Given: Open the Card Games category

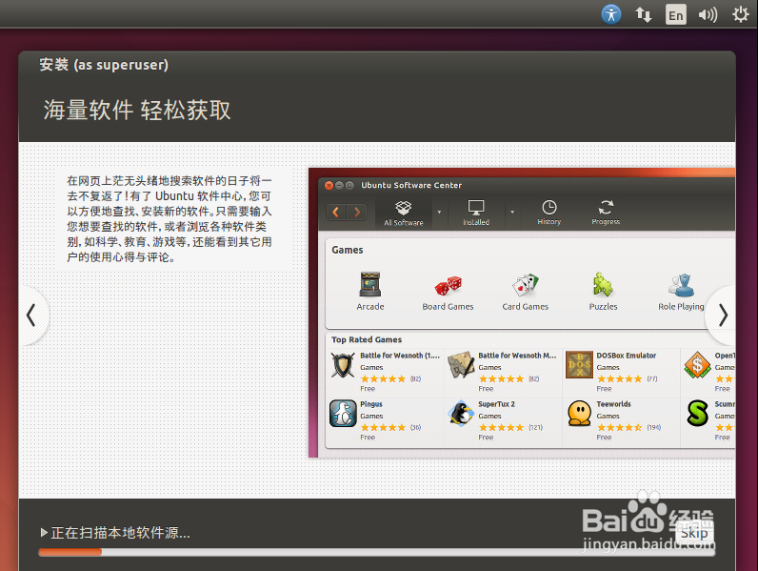Looking at the screenshot, I should [x=526, y=292].
